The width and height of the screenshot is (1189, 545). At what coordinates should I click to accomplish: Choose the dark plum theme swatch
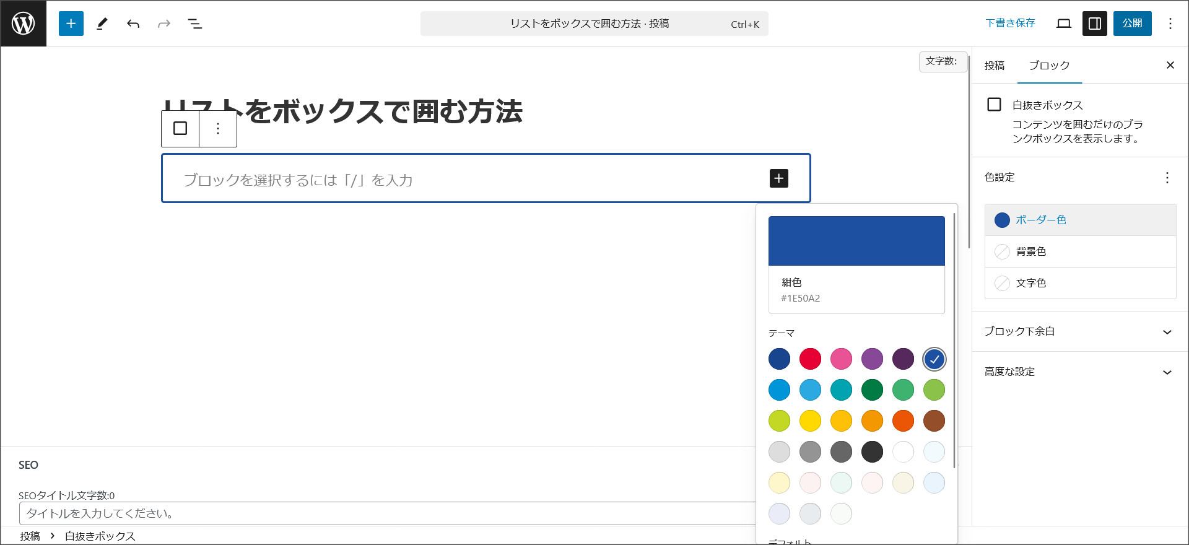tap(904, 359)
